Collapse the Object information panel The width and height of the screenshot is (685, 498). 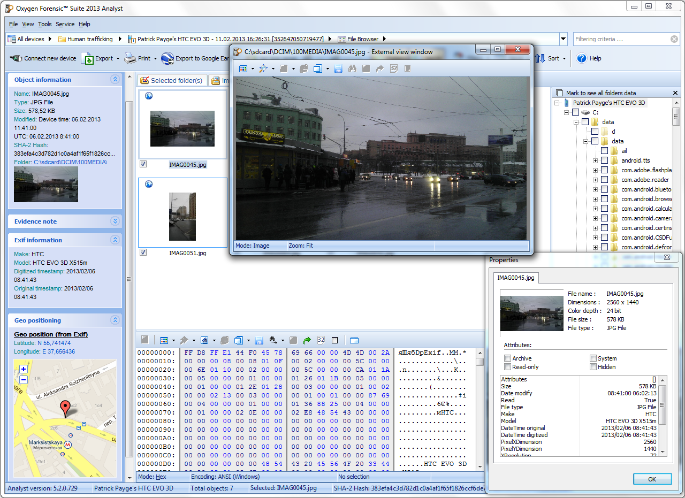tap(115, 80)
